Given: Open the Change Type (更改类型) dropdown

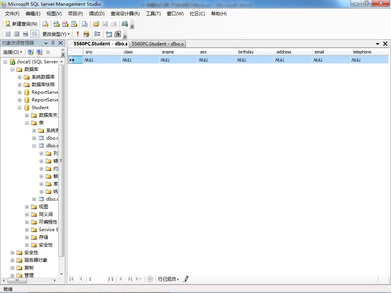Looking at the screenshot, I should (x=56, y=34).
